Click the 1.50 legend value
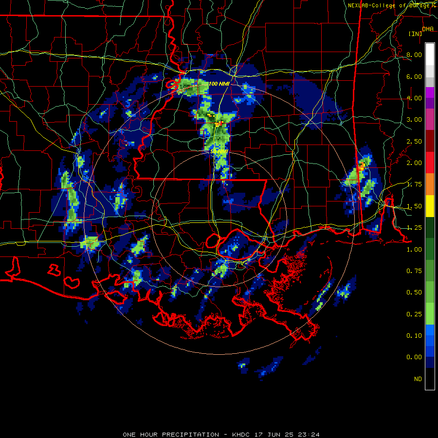The width and height of the screenshot is (438, 438). coord(414,206)
